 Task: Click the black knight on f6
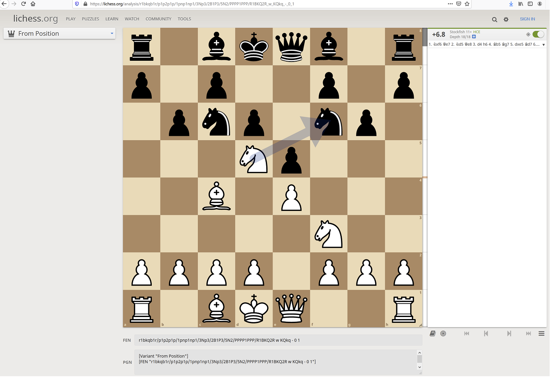pos(329,122)
